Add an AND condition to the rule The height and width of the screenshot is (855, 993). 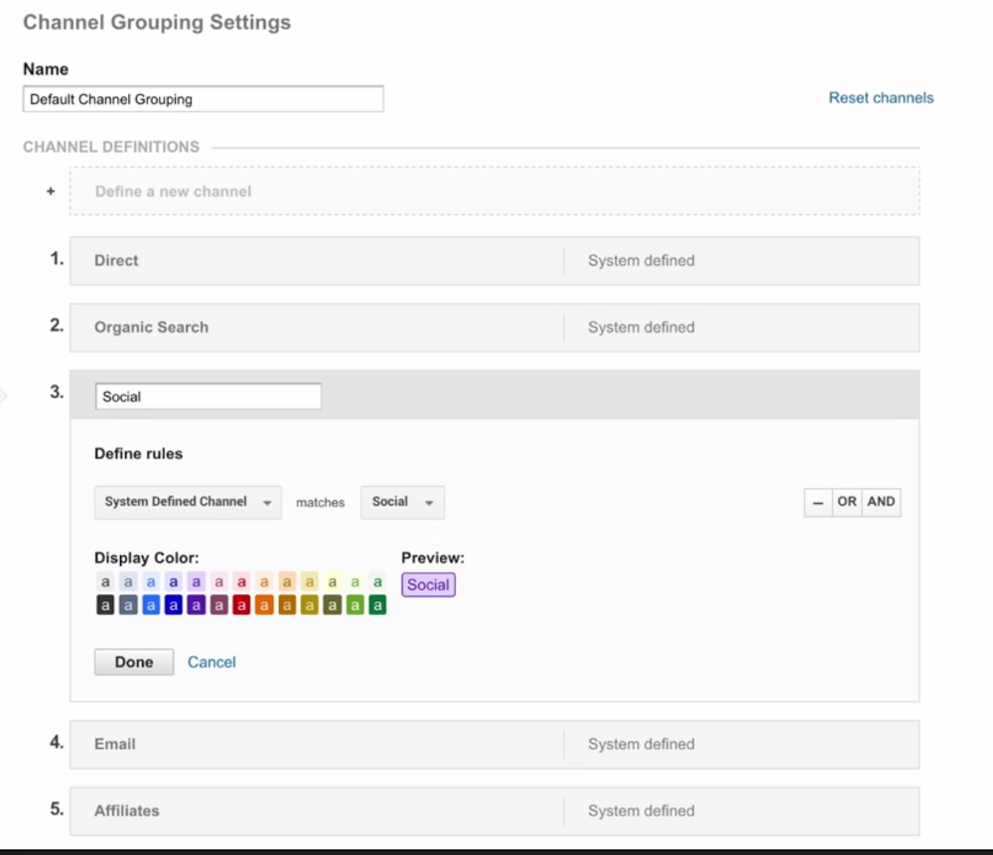881,502
